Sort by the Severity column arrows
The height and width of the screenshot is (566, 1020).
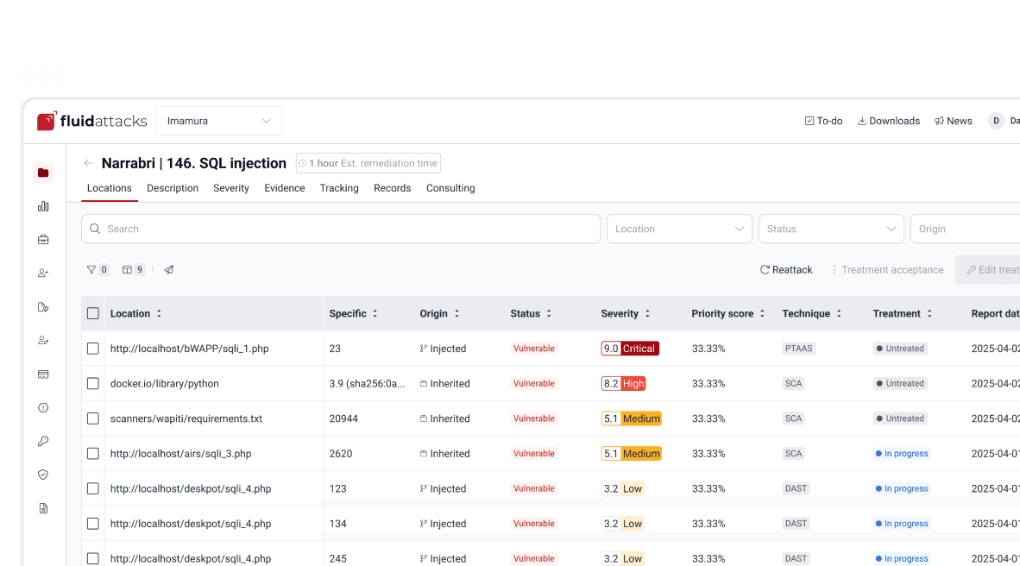(x=647, y=313)
